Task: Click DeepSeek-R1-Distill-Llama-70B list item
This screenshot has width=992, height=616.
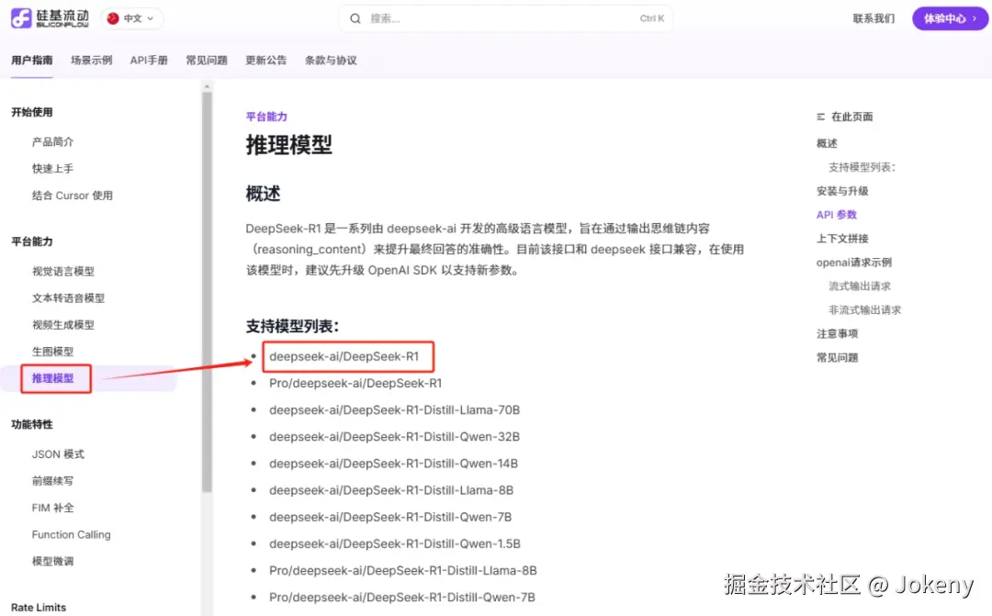Action: pos(394,409)
